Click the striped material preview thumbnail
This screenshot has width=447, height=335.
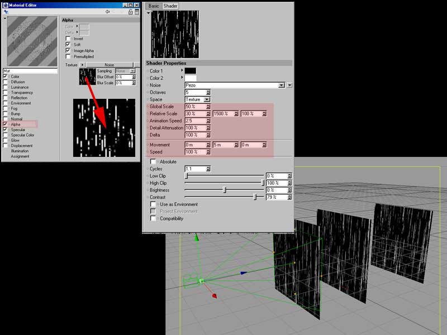pyautogui.click(x=32, y=41)
